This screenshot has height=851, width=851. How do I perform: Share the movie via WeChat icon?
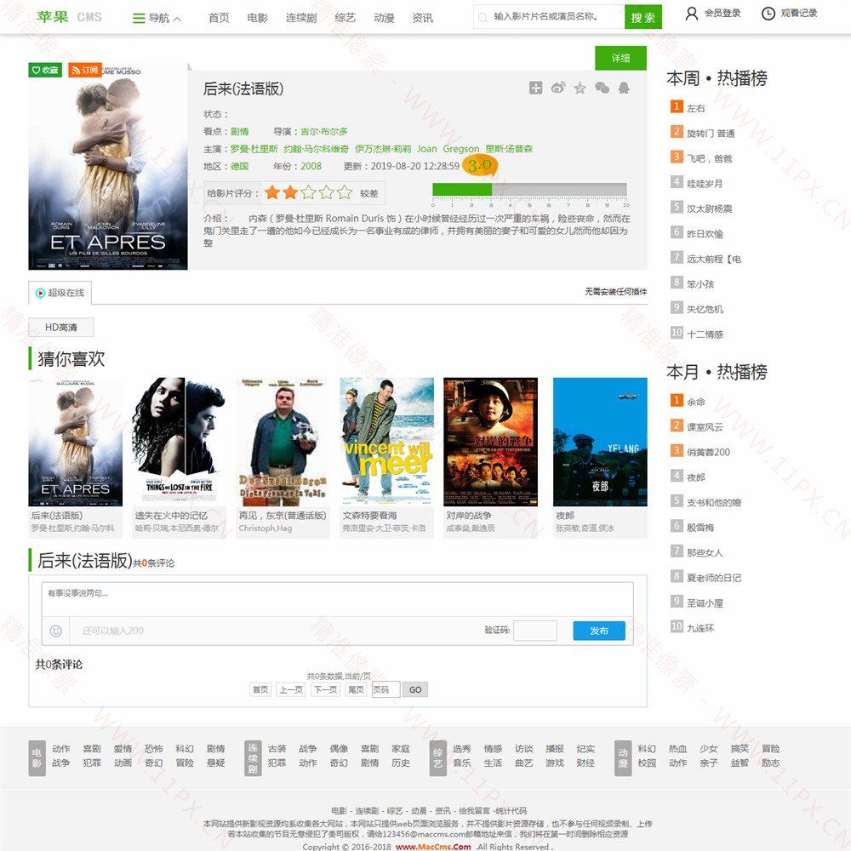[603, 88]
